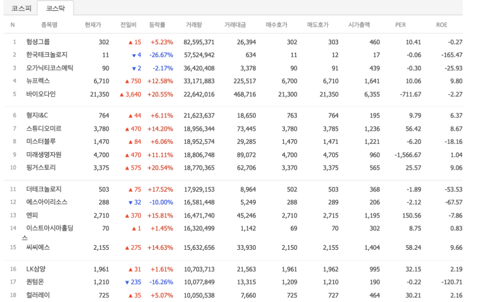
Task: Click the trading value 225,517
Action: 245,81
